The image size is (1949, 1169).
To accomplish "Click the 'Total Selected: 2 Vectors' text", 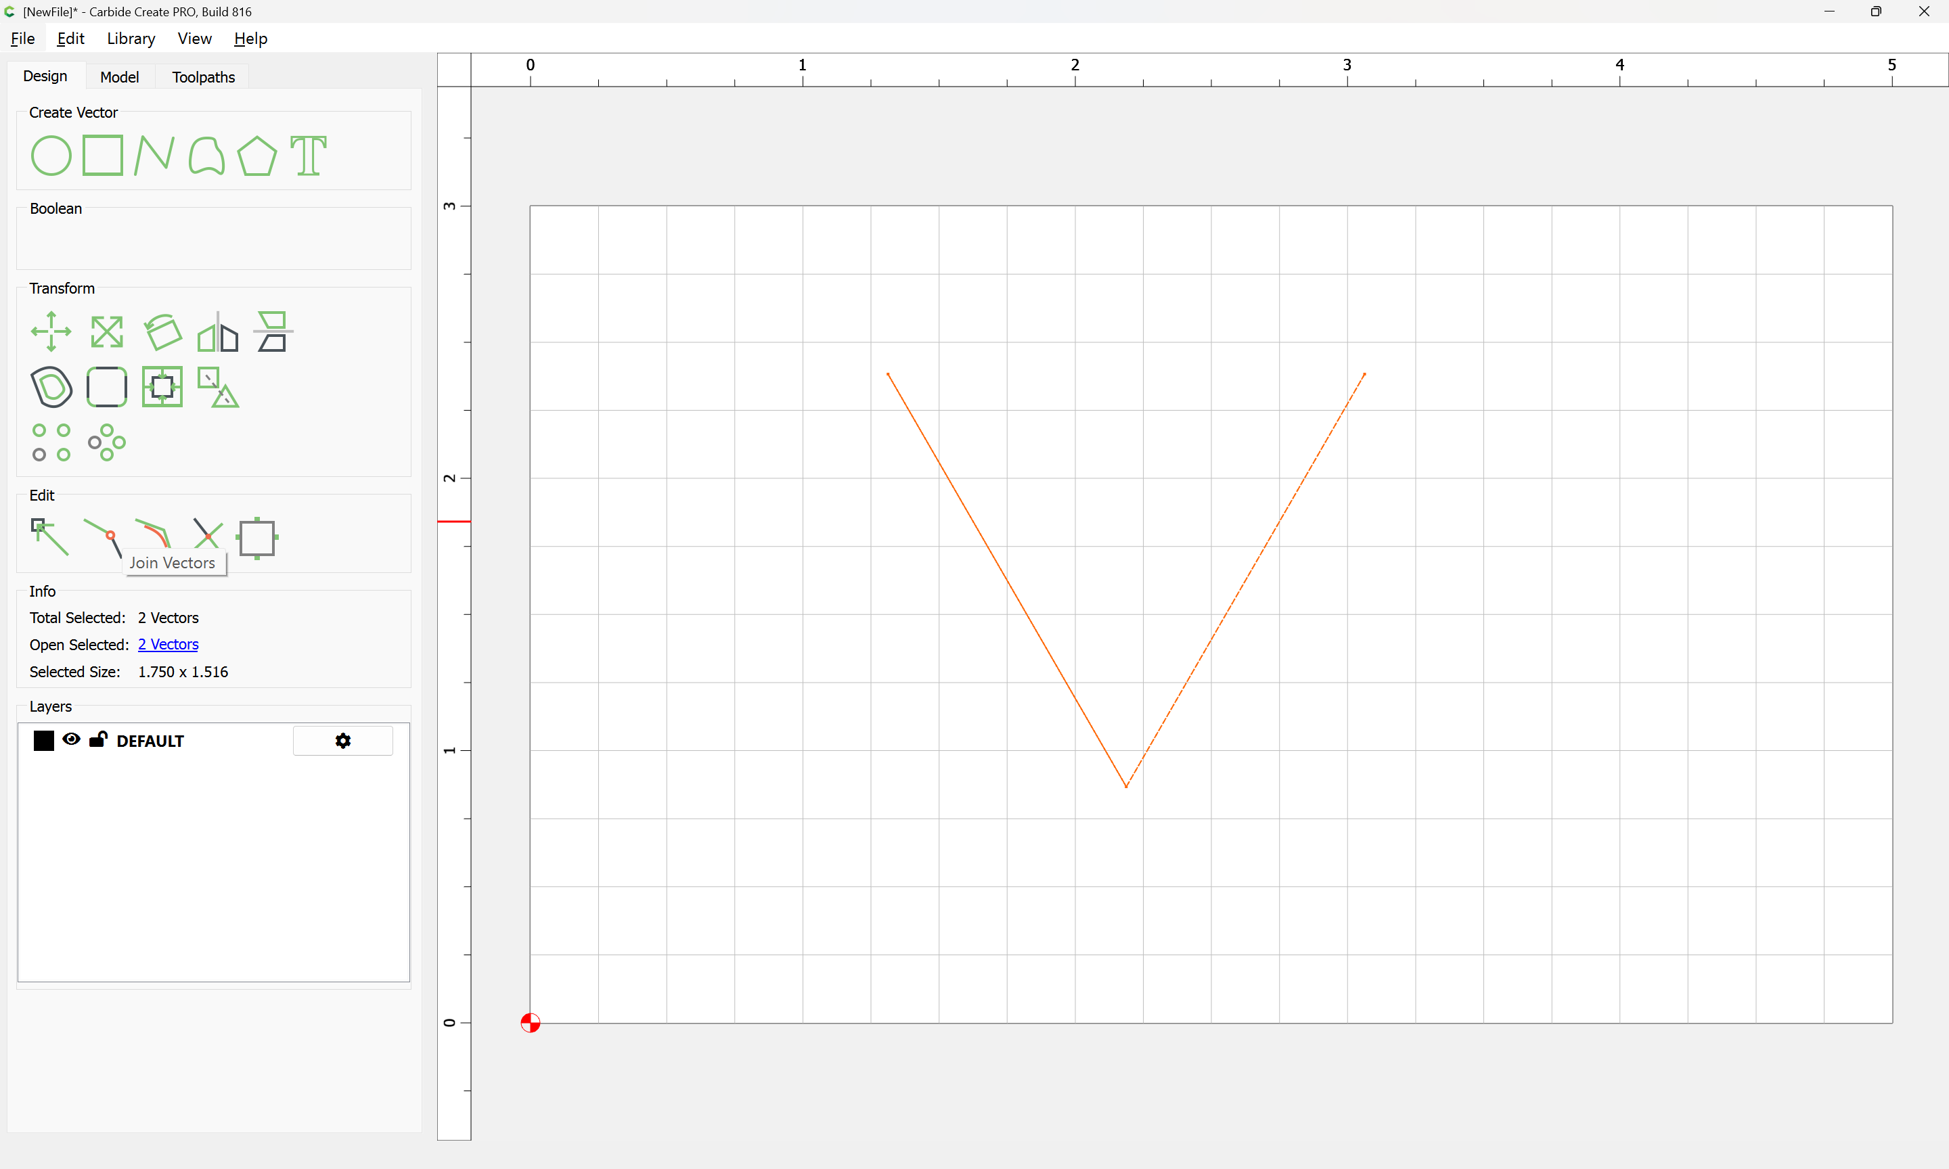I will click(x=114, y=618).
